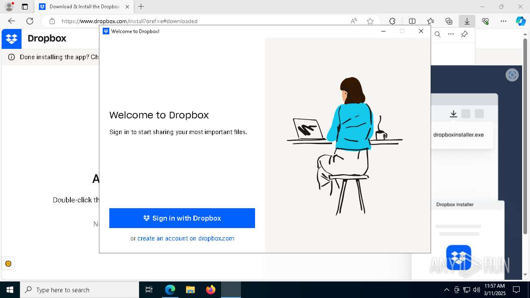
Task: Pin the Downloads panel
Action: (x=464, y=34)
